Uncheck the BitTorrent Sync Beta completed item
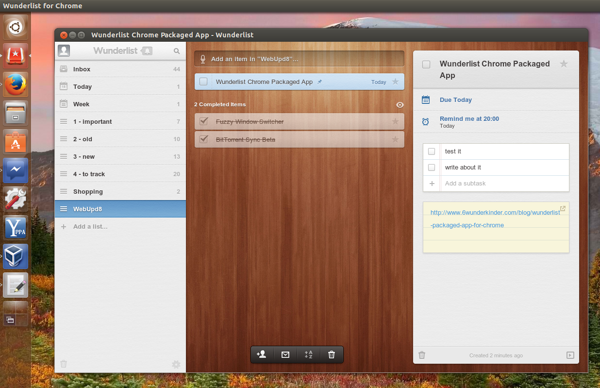The image size is (600, 388). click(203, 139)
